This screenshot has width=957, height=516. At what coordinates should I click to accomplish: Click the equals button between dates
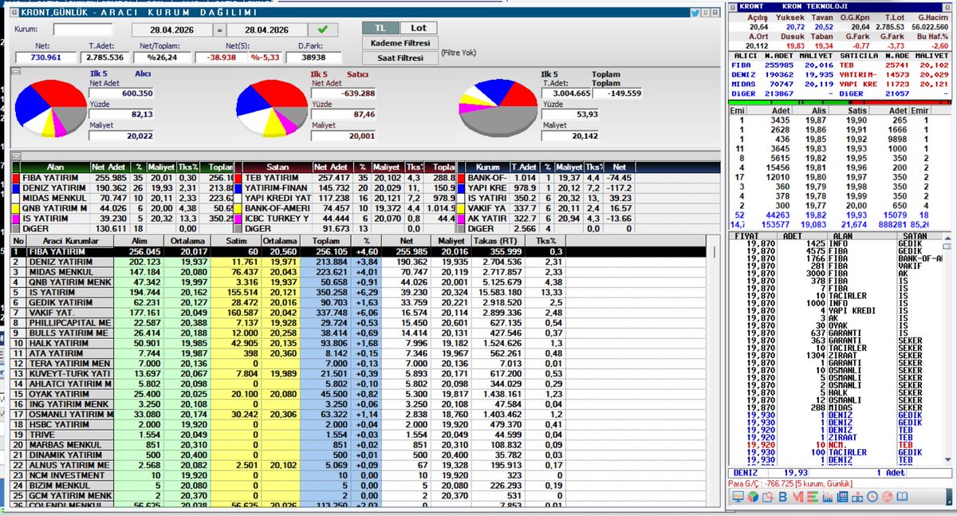[x=219, y=30]
